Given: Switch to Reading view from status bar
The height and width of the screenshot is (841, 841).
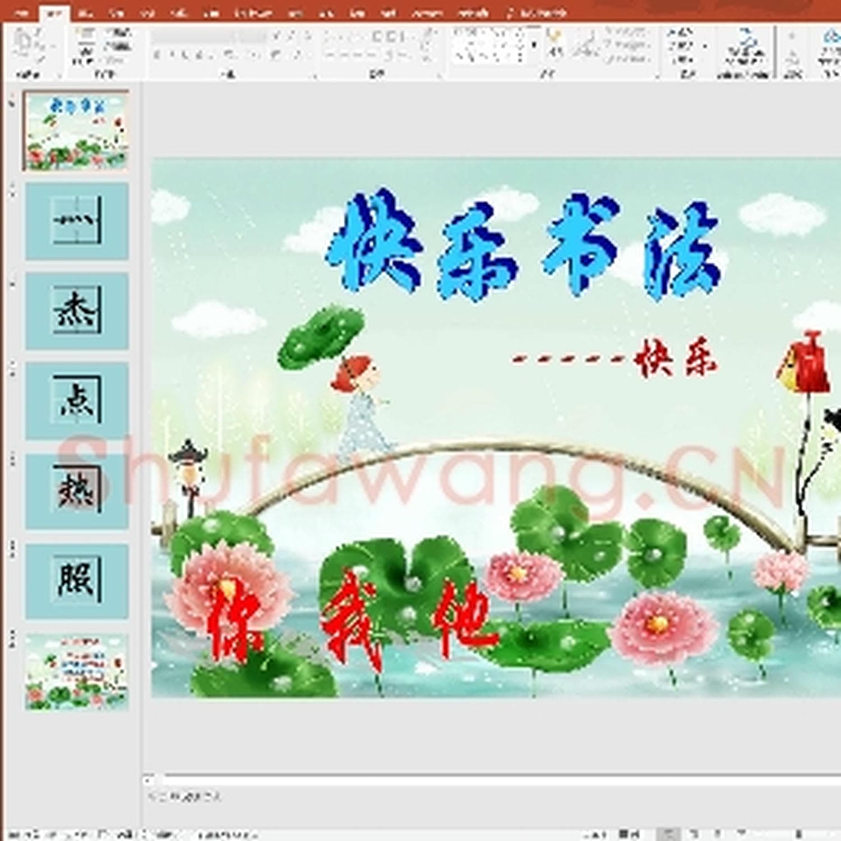Looking at the screenshot, I should click(718, 834).
